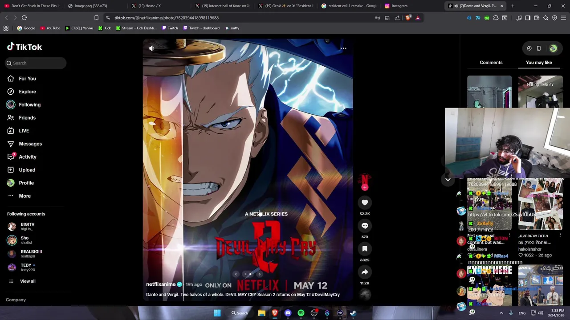Screen dimensions: 570x320
Task: Go to the previous photo in carousel
Action: click(236, 274)
